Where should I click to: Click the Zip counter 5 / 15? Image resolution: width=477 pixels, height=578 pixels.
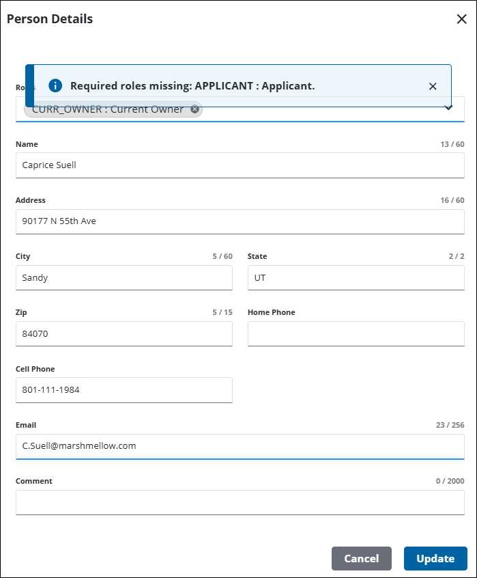(222, 312)
